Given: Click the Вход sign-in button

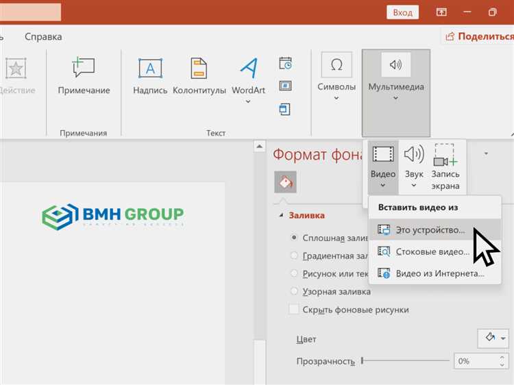Looking at the screenshot, I should pos(402,12).
